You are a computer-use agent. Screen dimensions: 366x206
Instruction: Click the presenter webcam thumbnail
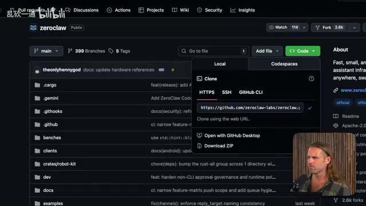(324, 164)
